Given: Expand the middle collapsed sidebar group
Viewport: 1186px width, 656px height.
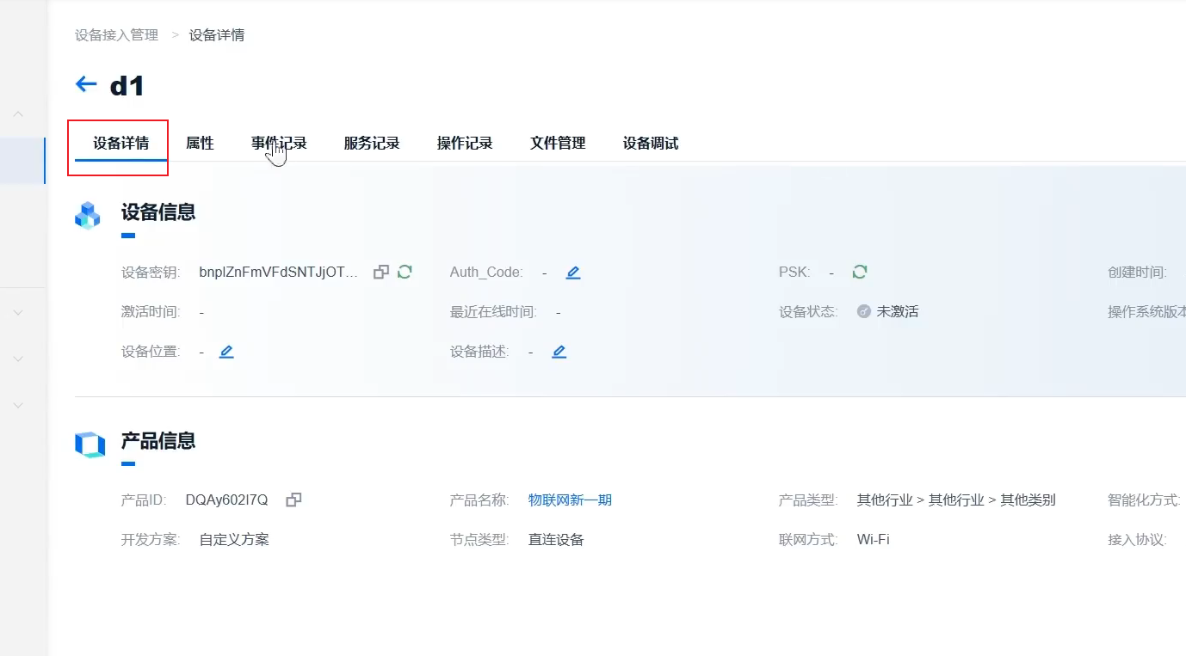Looking at the screenshot, I should (18, 359).
